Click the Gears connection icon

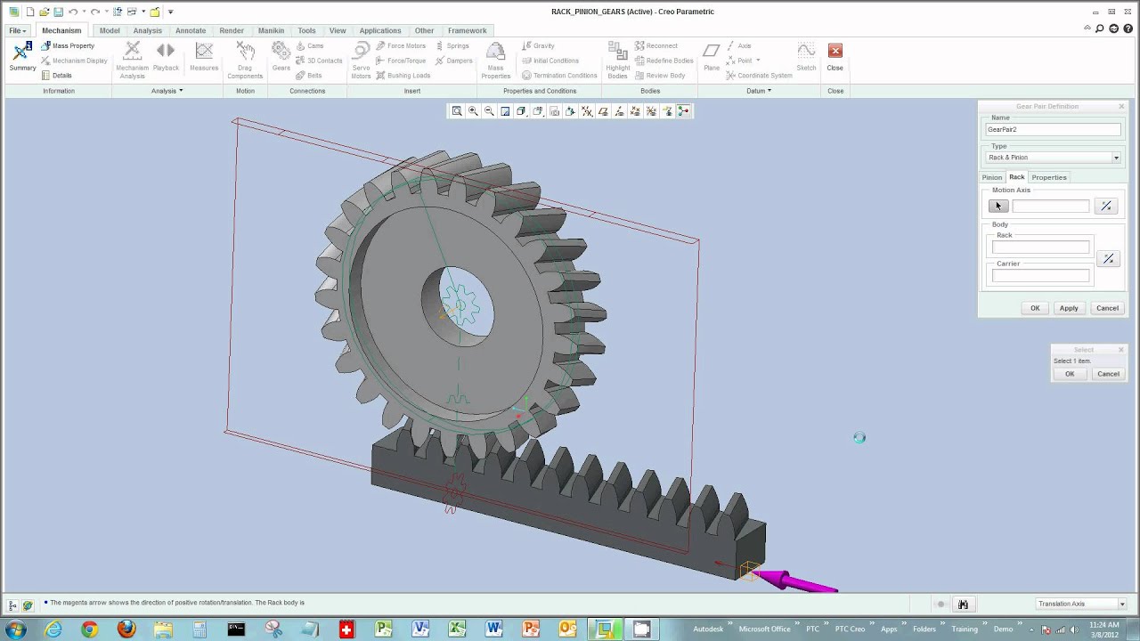point(281,57)
